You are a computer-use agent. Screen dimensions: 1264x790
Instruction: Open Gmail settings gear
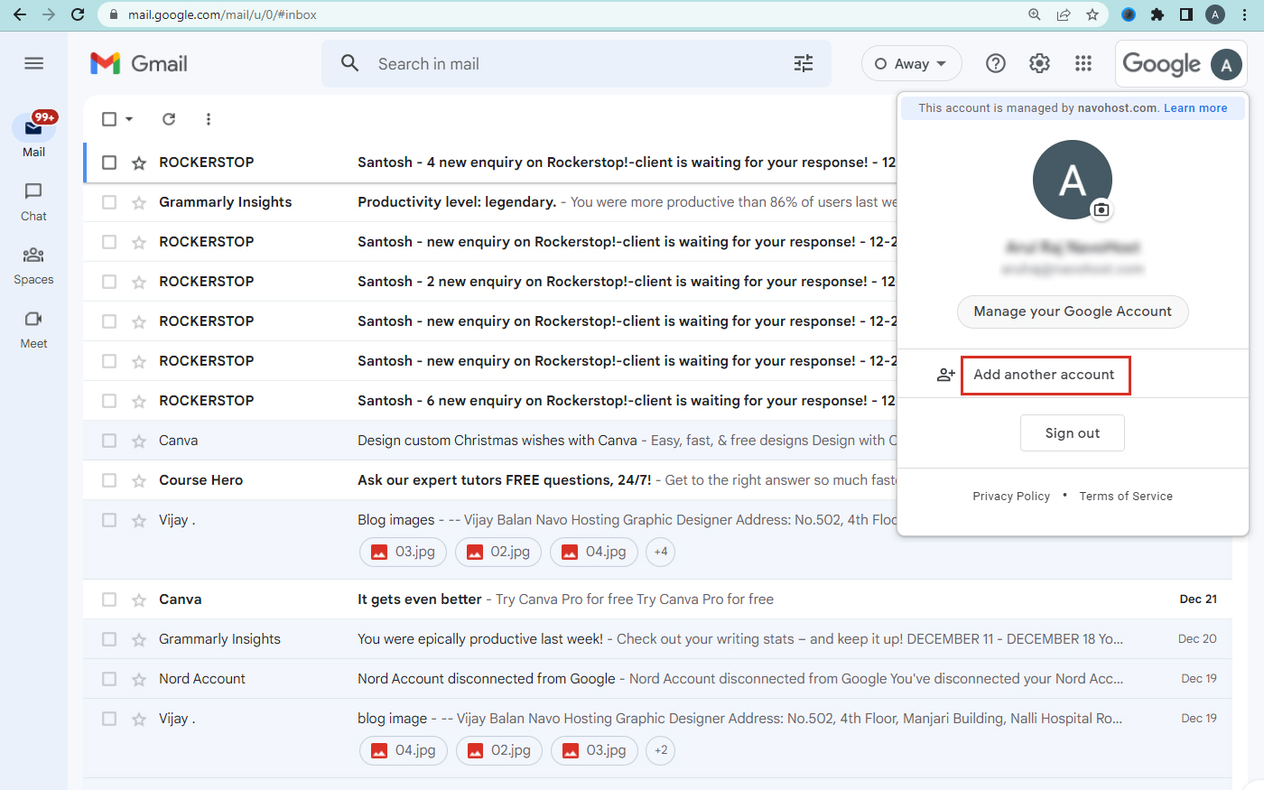pyautogui.click(x=1039, y=63)
